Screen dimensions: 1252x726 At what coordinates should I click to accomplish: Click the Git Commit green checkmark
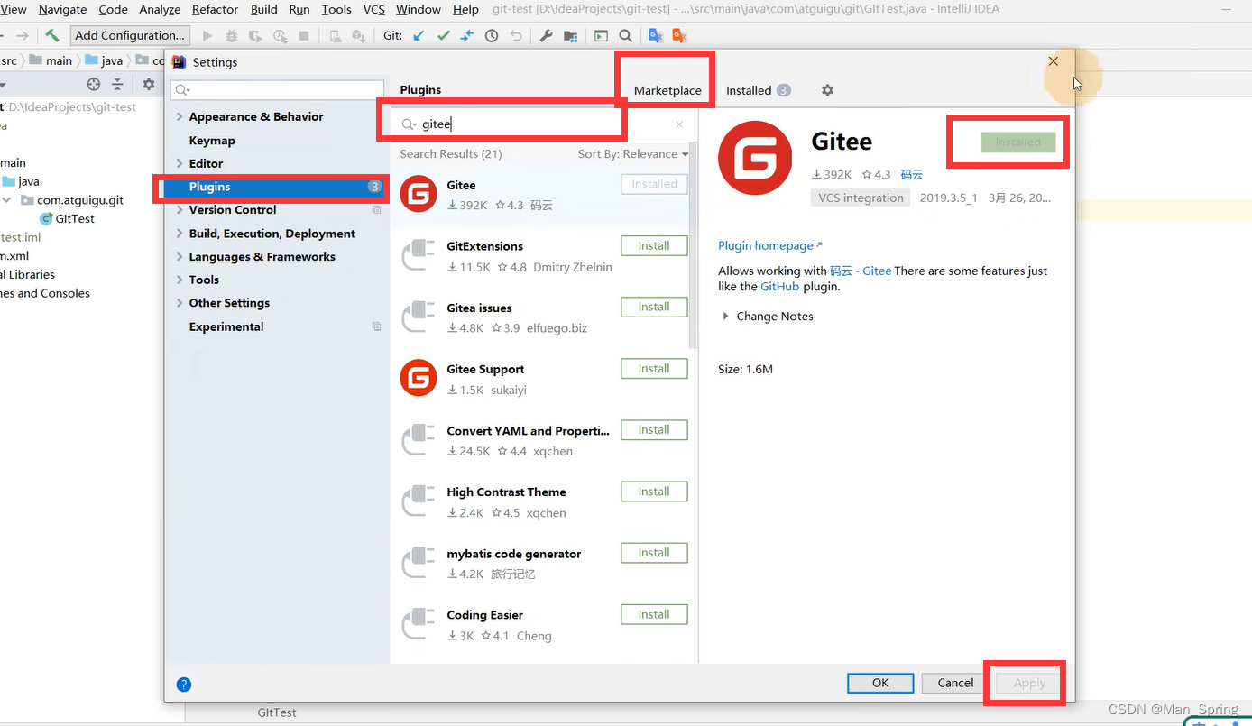click(443, 36)
